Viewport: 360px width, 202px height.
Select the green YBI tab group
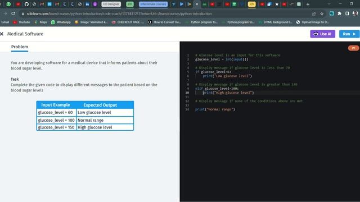point(130,4)
